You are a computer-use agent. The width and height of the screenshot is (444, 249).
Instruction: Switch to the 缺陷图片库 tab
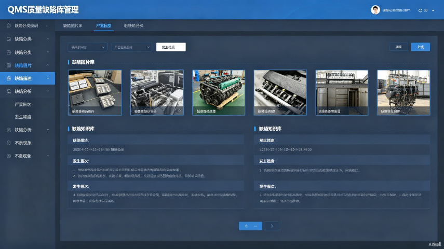pos(73,25)
